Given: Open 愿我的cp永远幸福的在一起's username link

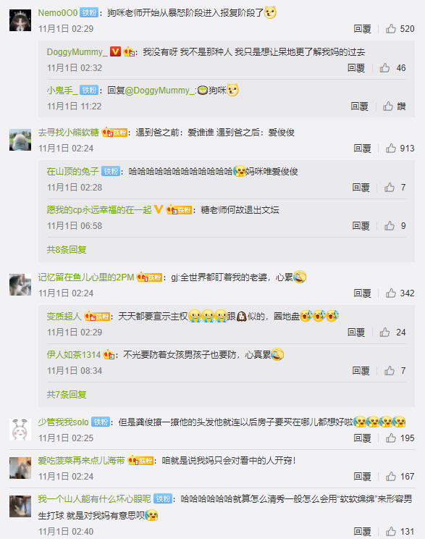Looking at the screenshot, I should (99, 209).
